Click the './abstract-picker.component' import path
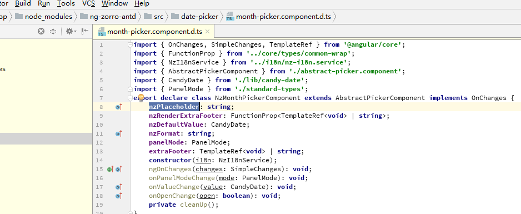The image size is (521, 214). tap(345, 72)
